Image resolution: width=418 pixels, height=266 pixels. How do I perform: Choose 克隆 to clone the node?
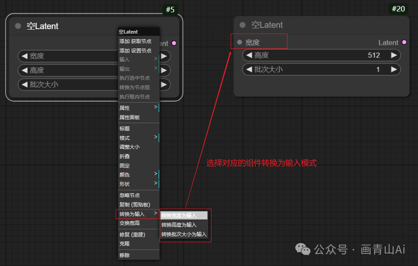[139, 244]
